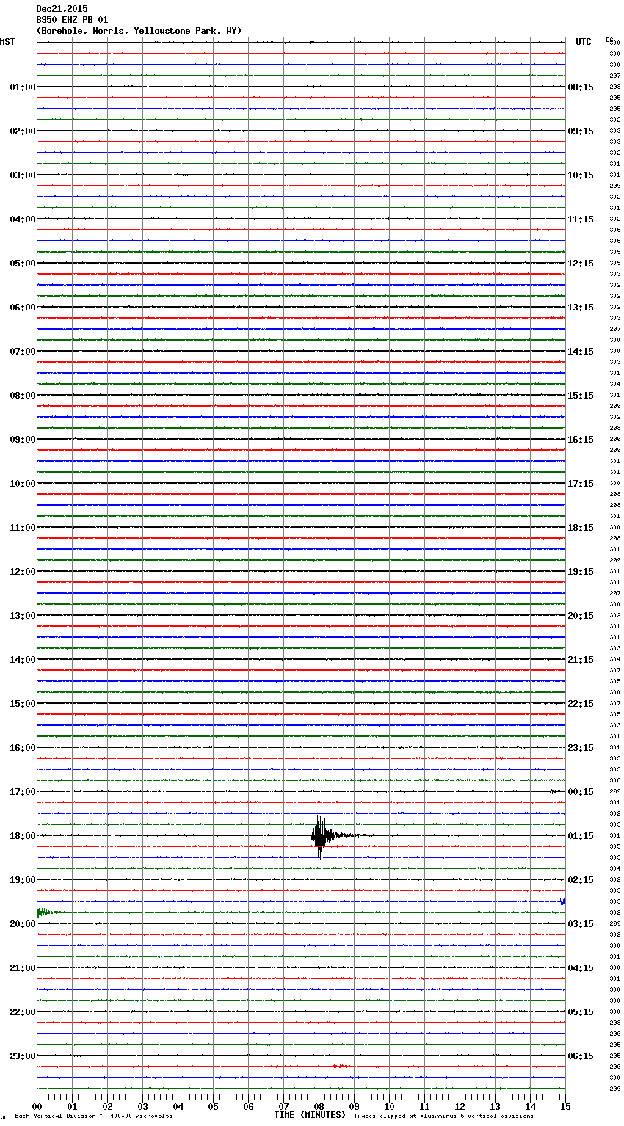Click the 14:15 UTC time label
Viewport: 624px width, 1126px height.
point(581,352)
